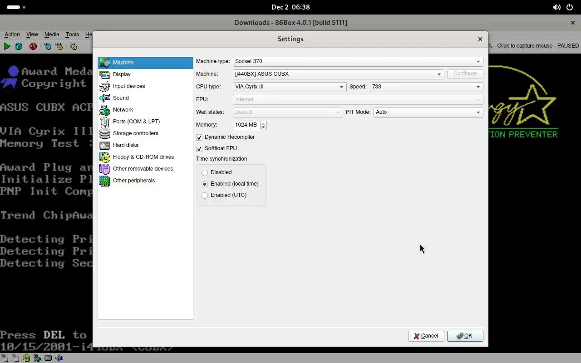
Task: Open the system power menu icon
Action: click(x=570, y=7)
